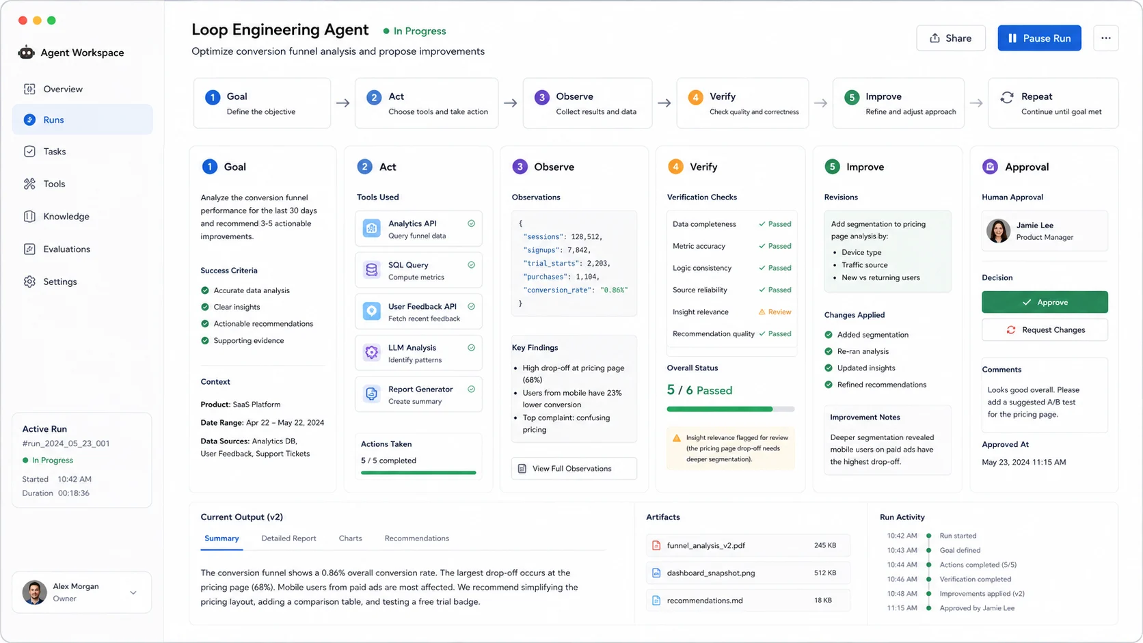Screen dimensions: 1143x643
Task: Click the Insight relevance warning triangle
Action: (762, 312)
